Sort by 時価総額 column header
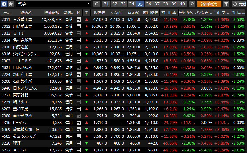 [x=51, y=12]
